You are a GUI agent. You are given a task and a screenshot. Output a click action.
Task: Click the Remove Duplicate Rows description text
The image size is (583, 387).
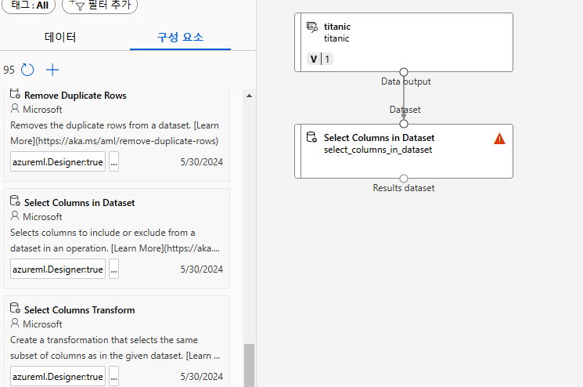[114, 133]
